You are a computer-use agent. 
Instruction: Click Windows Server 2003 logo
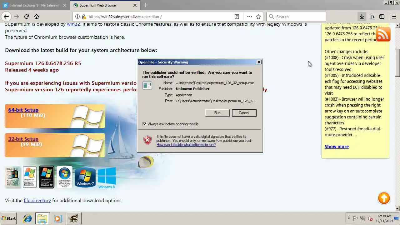click(30, 177)
